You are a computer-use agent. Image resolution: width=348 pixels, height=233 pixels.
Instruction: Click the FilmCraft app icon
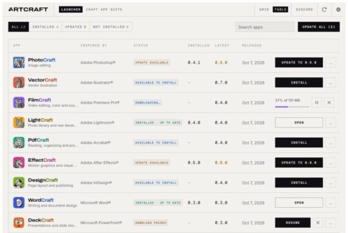19,102
